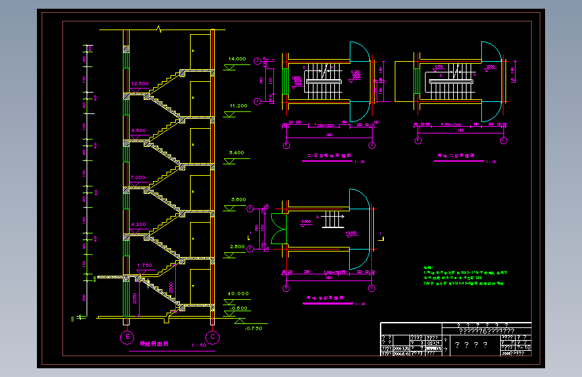Select the 2.800 floor elevation label

(x=237, y=246)
